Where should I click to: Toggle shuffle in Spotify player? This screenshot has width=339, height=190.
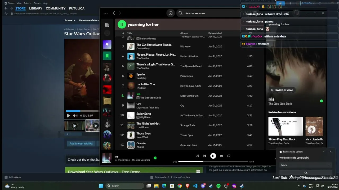pos(197,156)
